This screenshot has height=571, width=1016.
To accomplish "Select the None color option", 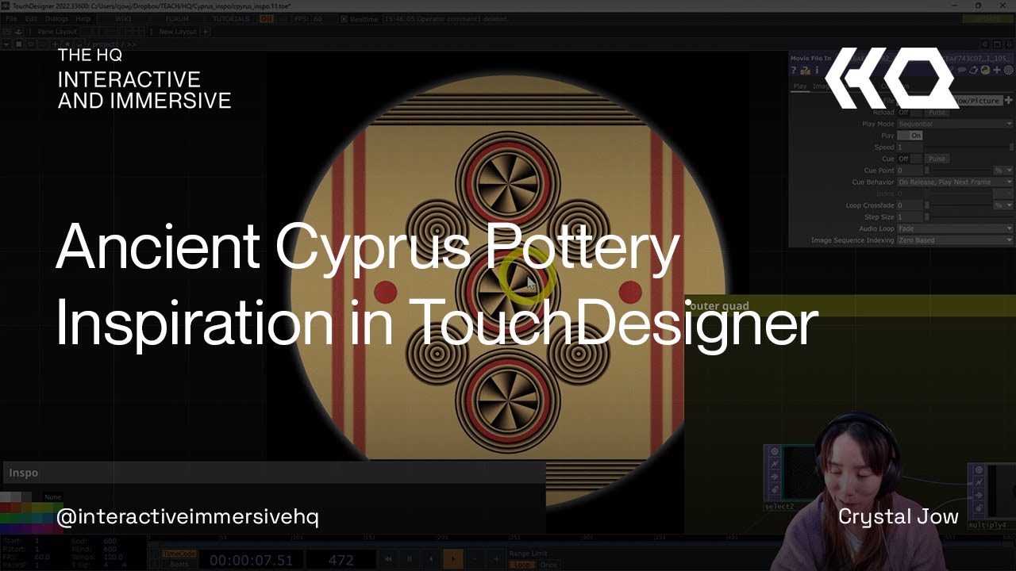I will click(x=52, y=497).
